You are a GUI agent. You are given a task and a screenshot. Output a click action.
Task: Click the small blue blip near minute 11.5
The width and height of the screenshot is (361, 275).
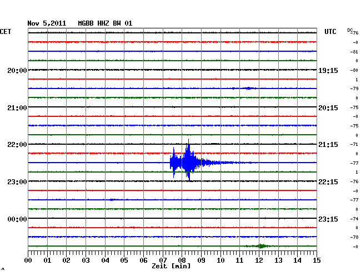point(249,89)
